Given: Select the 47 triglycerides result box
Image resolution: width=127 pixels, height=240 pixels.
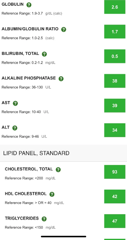Looking at the screenshot, I should click(x=115, y=221).
